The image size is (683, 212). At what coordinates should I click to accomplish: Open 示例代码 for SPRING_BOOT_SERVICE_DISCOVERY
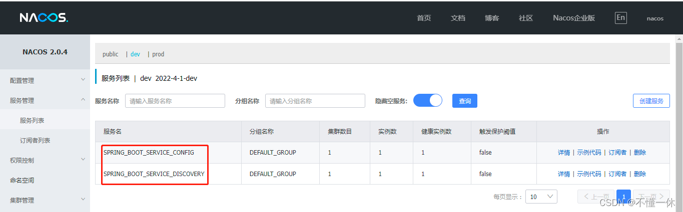point(589,174)
